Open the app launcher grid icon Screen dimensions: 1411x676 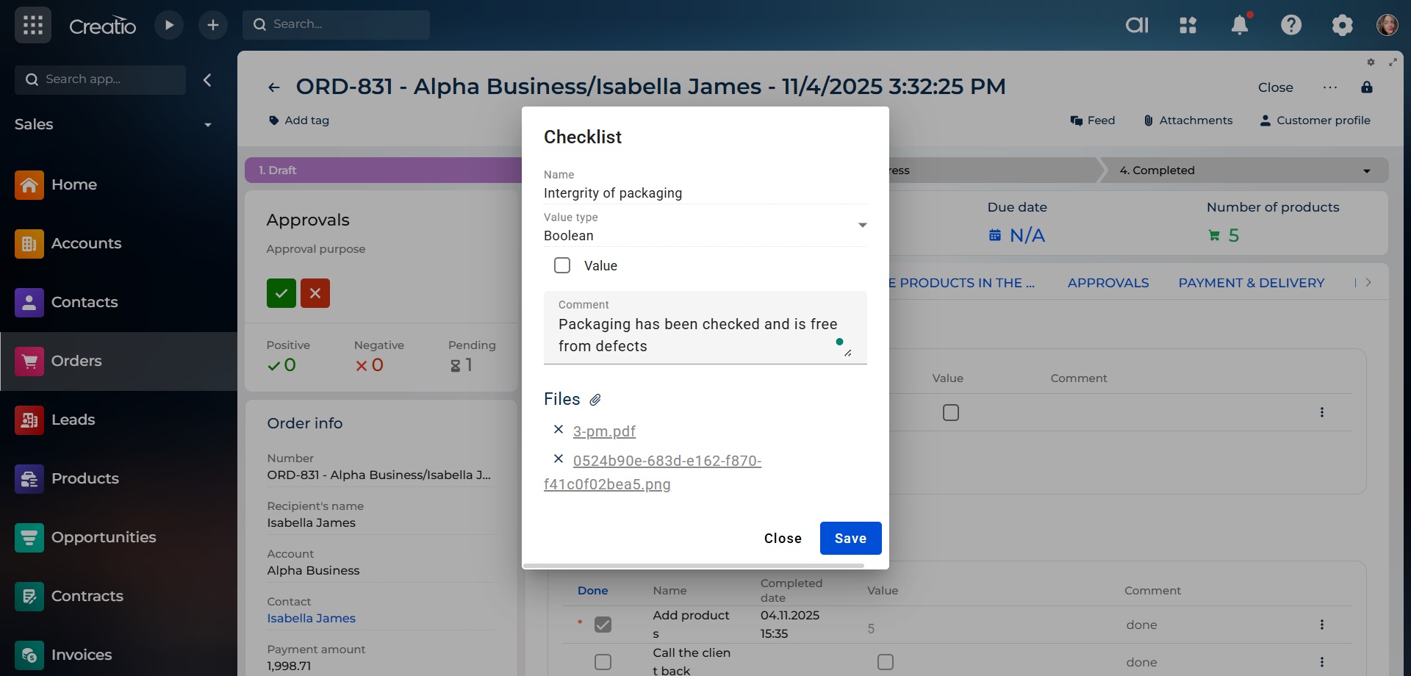(32, 25)
